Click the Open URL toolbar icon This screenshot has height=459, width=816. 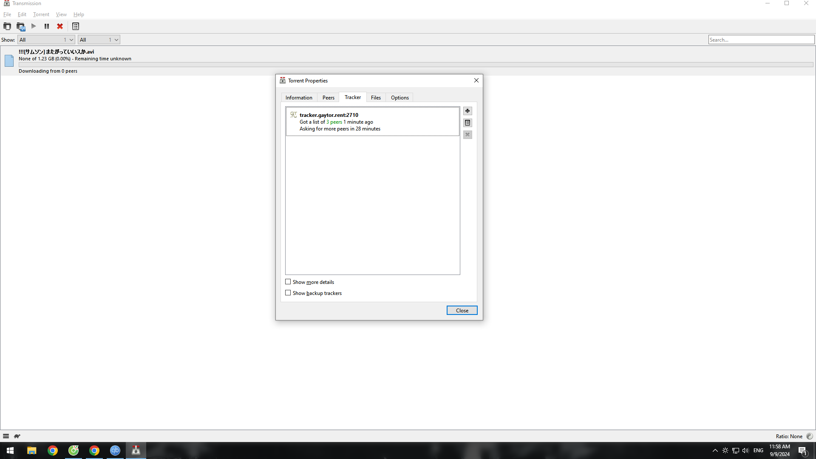point(20,26)
